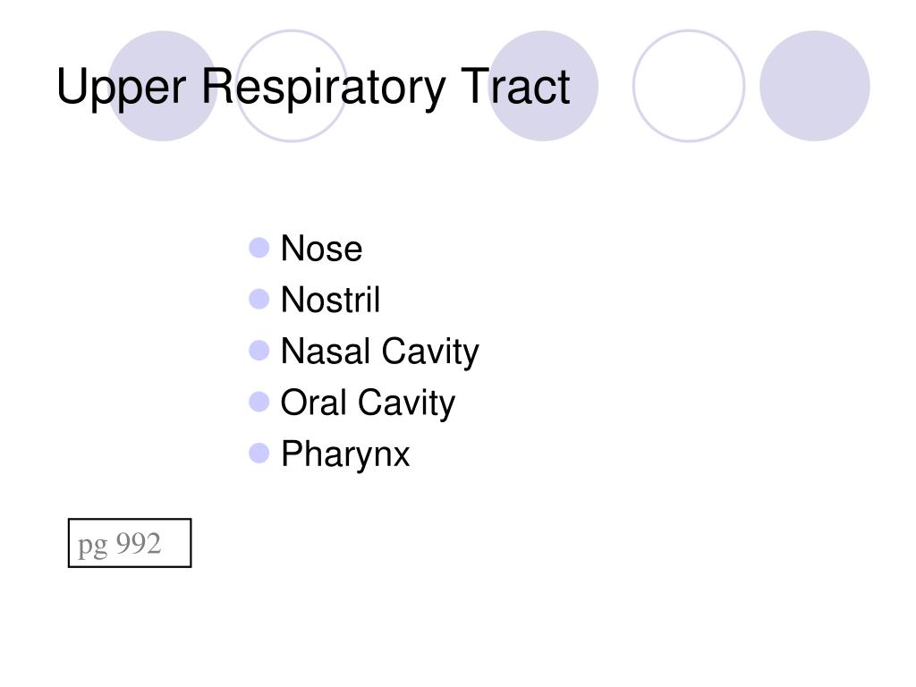Click the slide title Upper Respiratory Tract
This screenshot has height=687, width=916.
point(313,87)
